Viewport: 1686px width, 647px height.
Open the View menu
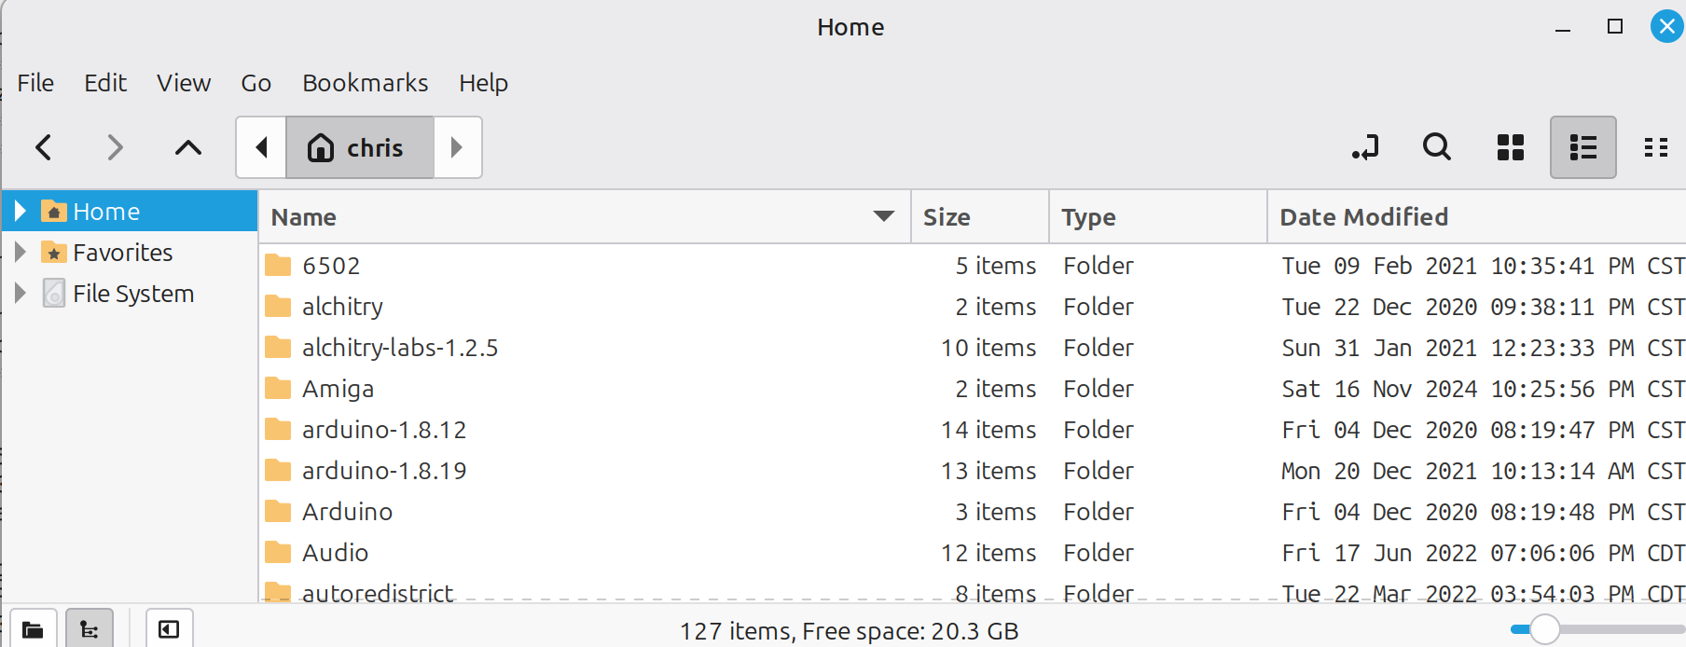click(184, 83)
